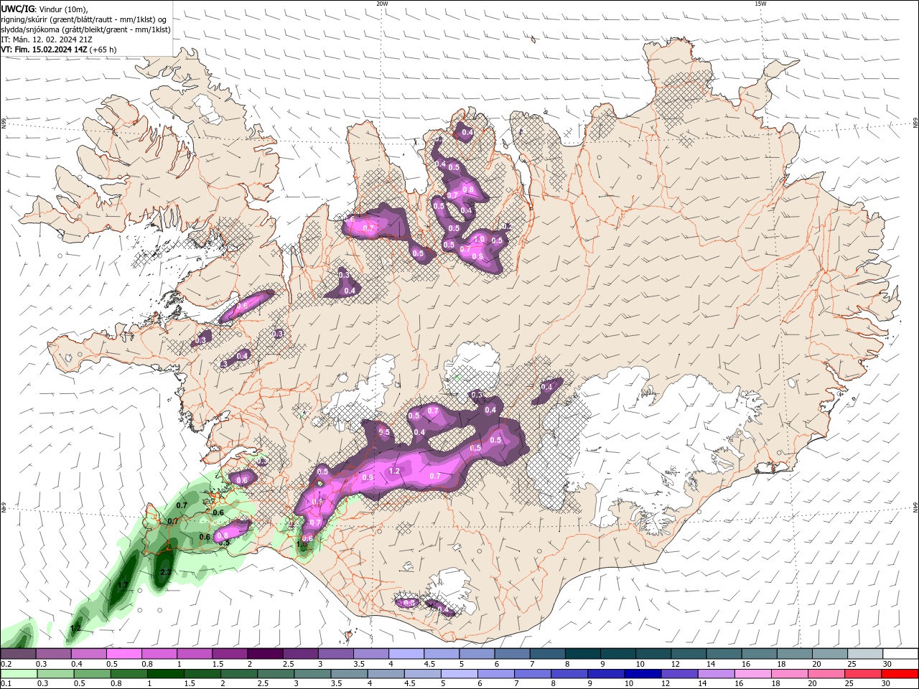Click the 1.0 snow value in the northern patch

[480, 240]
